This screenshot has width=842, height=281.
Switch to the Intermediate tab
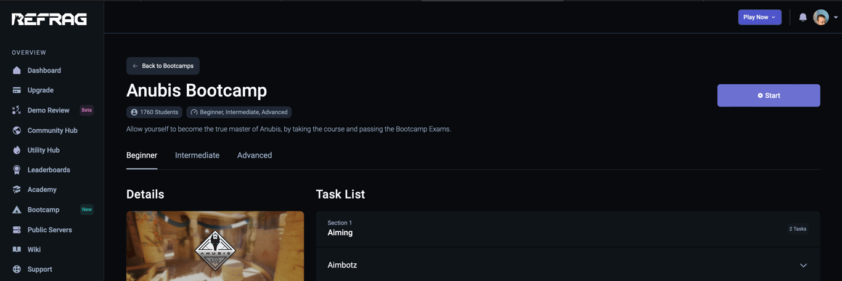click(197, 156)
